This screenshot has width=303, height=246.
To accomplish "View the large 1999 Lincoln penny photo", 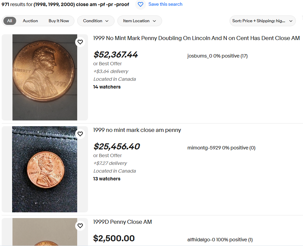I will [x=44, y=77].
